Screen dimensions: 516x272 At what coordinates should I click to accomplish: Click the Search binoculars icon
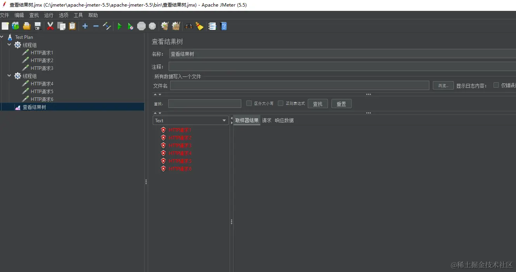pos(189,26)
